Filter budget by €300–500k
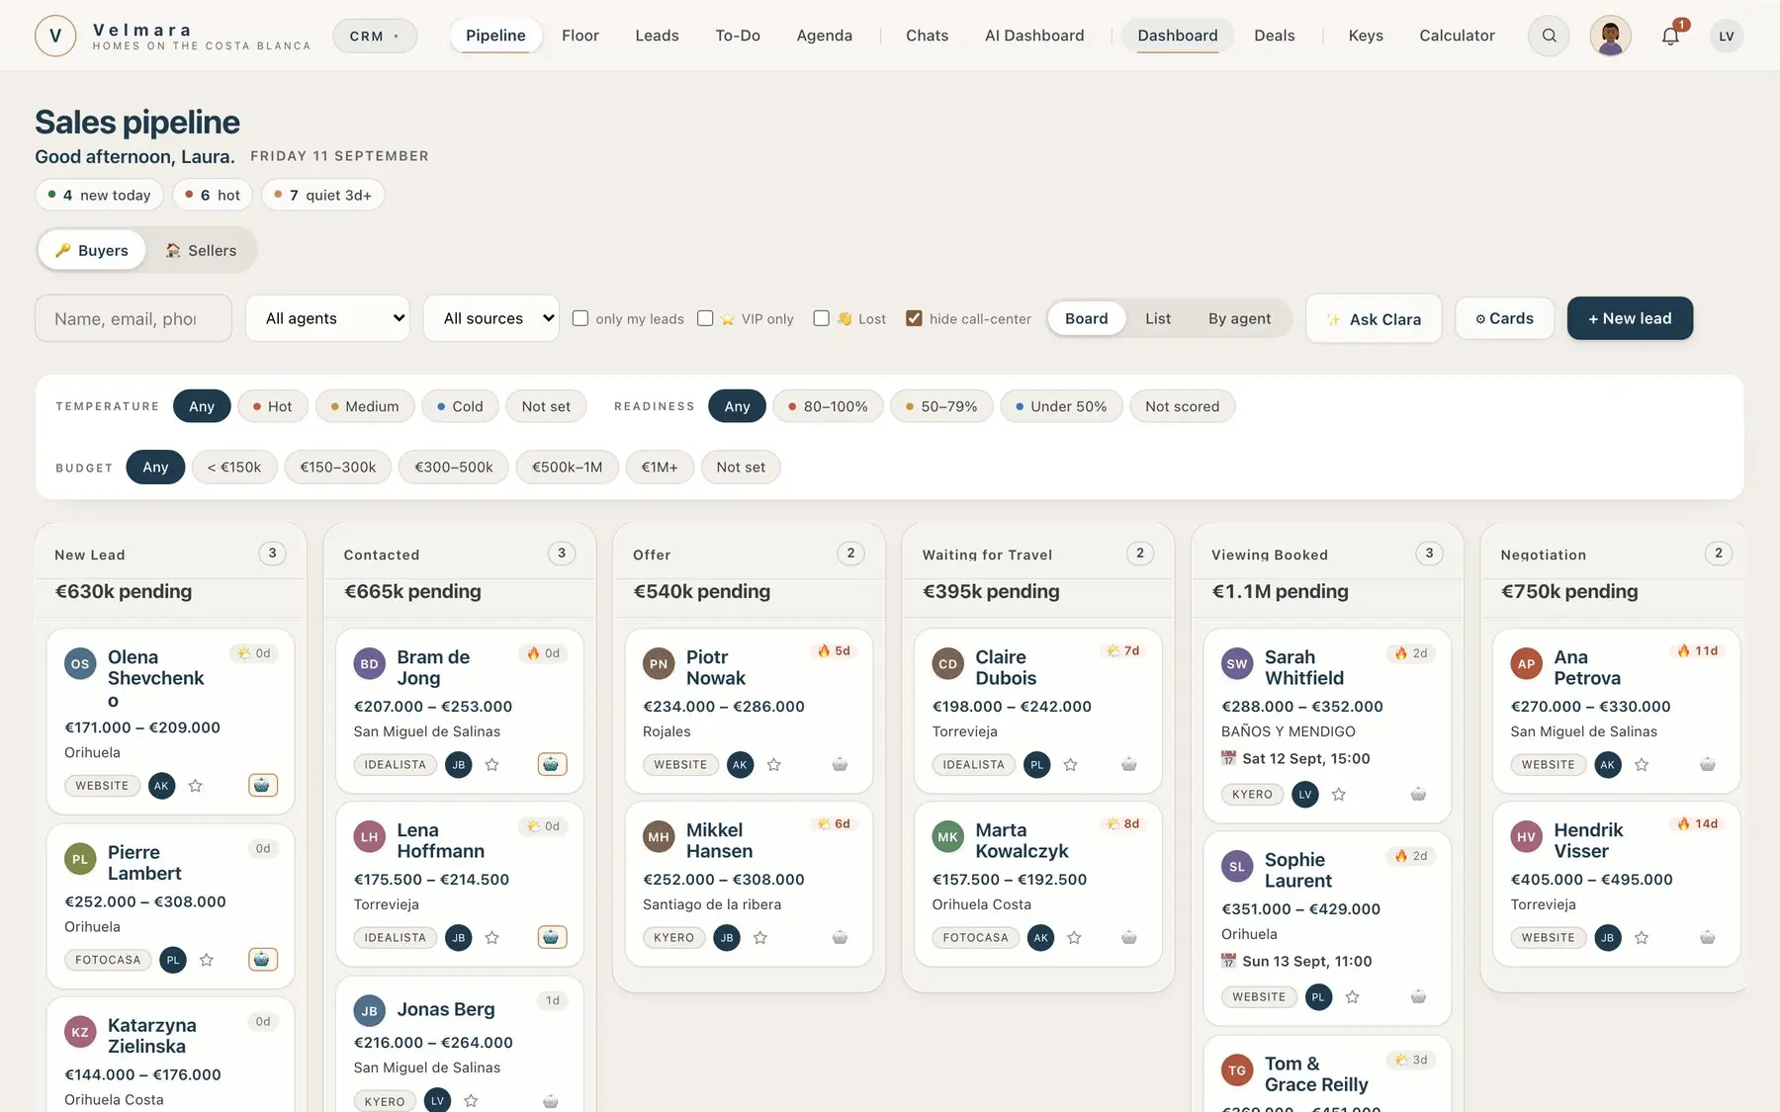1780x1112 pixels. (x=453, y=468)
